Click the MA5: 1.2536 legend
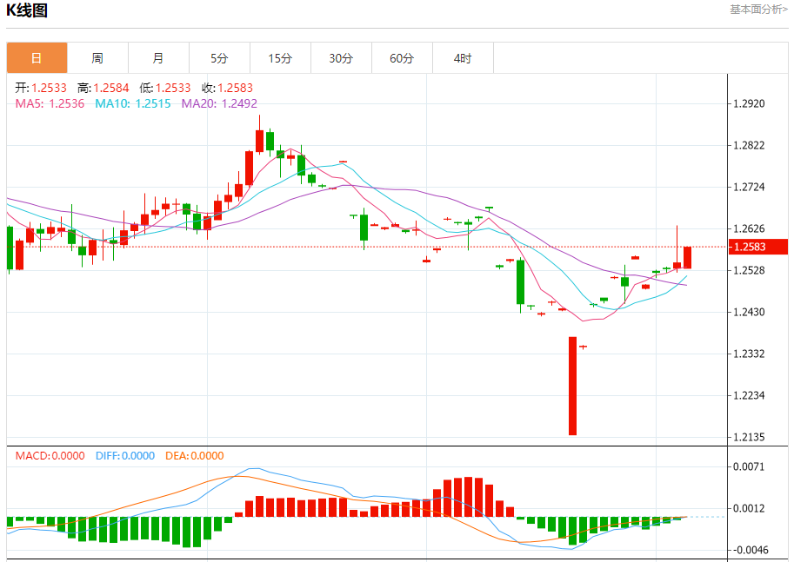 click(50, 103)
